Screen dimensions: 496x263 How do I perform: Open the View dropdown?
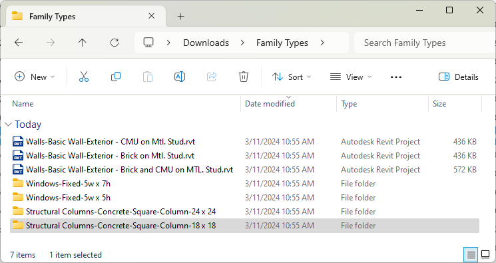pos(351,77)
